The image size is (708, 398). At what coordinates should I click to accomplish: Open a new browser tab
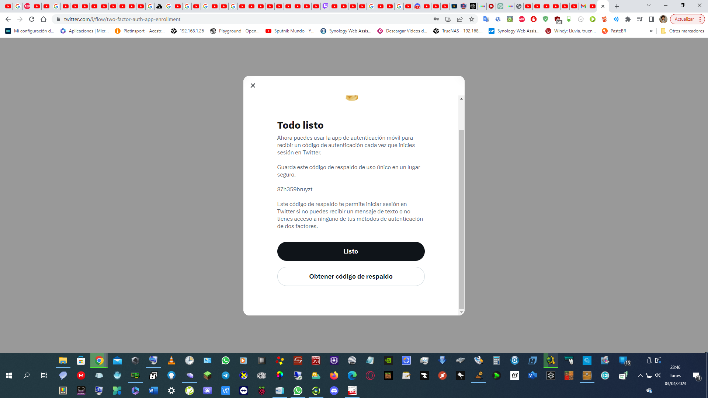[x=617, y=6]
